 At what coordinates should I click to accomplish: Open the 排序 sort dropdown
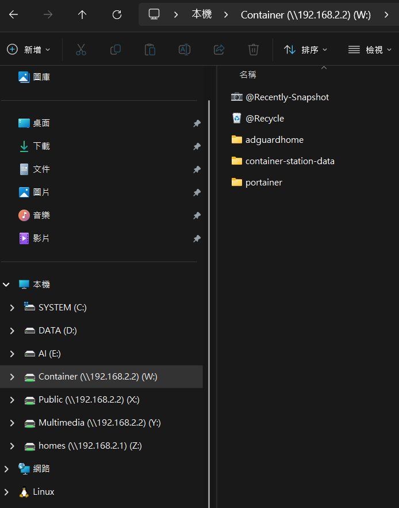coord(305,50)
